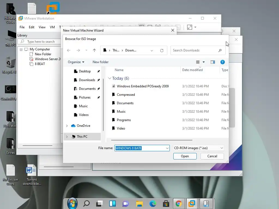Open the VMware View menu

(42, 27)
